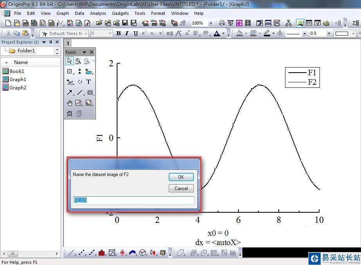The height and width of the screenshot is (265, 361).
Task: Click the horizontal scrollbar in Project Explorer
Action: (x=30, y=254)
